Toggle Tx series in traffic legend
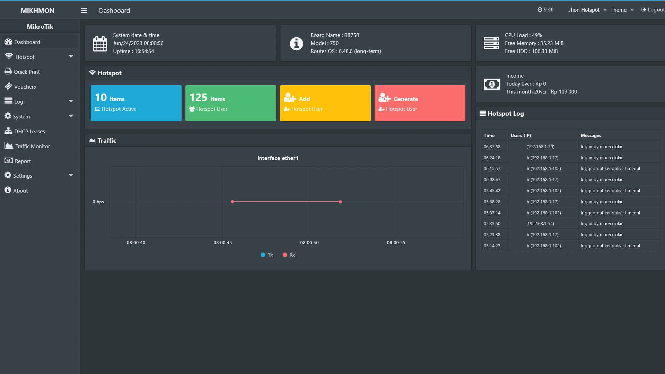The height and width of the screenshot is (374, 665). coord(267,255)
